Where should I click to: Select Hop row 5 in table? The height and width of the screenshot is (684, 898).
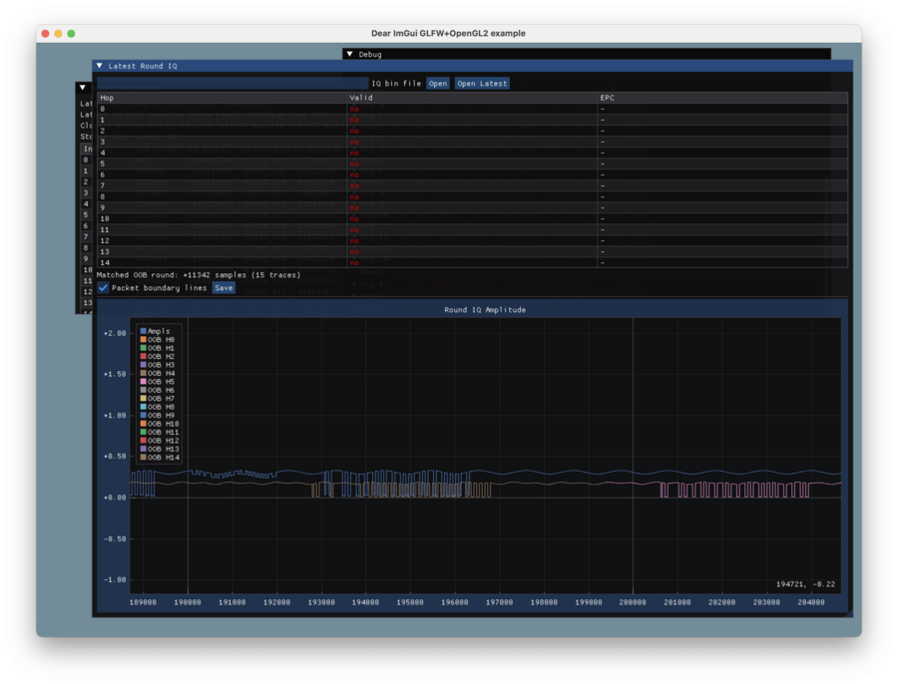pyautogui.click(x=472, y=164)
